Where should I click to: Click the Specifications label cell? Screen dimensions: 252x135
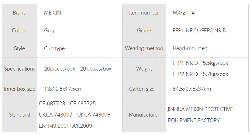coord(19,69)
